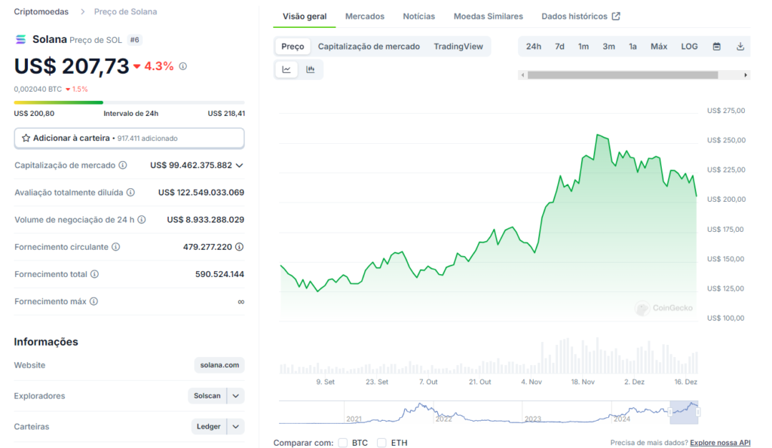
Task: Click the right handle of navigator range
Action: click(698, 412)
